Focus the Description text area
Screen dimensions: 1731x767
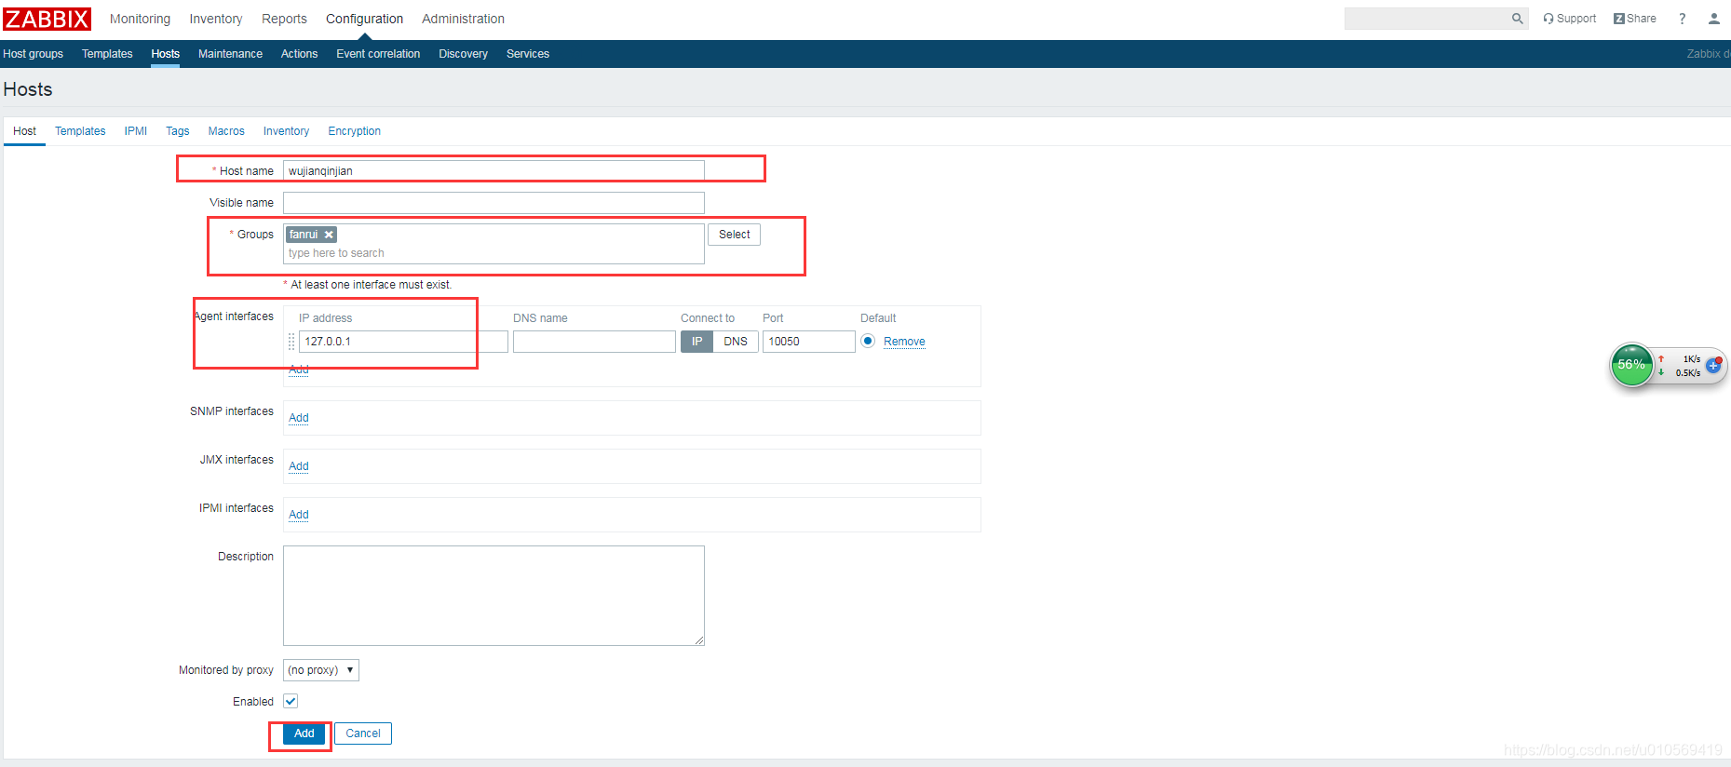[494, 596]
